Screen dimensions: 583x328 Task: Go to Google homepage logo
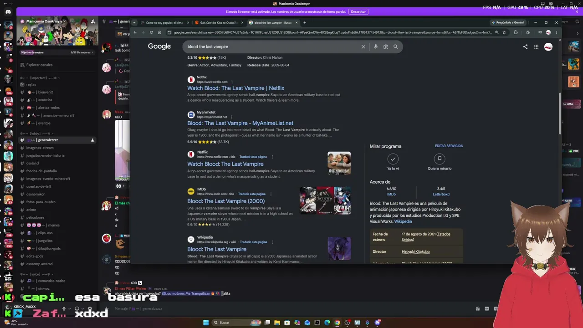click(x=159, y=46)
